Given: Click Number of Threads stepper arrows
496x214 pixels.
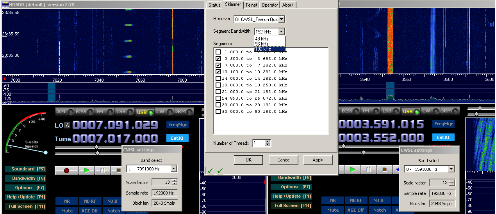Looking at the screenshot, I should pyautogui.click(x=267, y=143).
